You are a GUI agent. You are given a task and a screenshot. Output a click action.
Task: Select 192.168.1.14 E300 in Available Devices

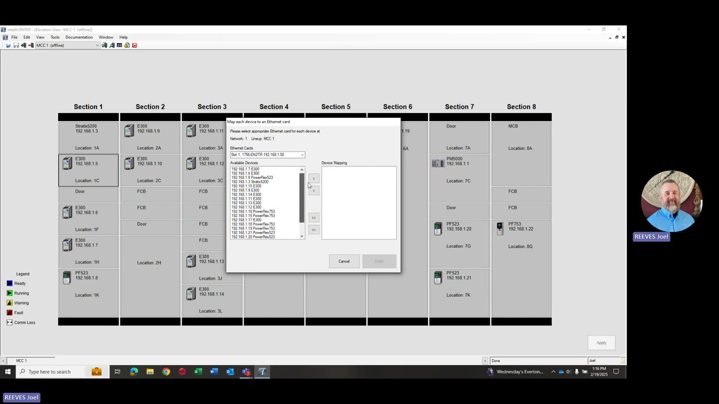pyautogui.click(x=246, y=194)
